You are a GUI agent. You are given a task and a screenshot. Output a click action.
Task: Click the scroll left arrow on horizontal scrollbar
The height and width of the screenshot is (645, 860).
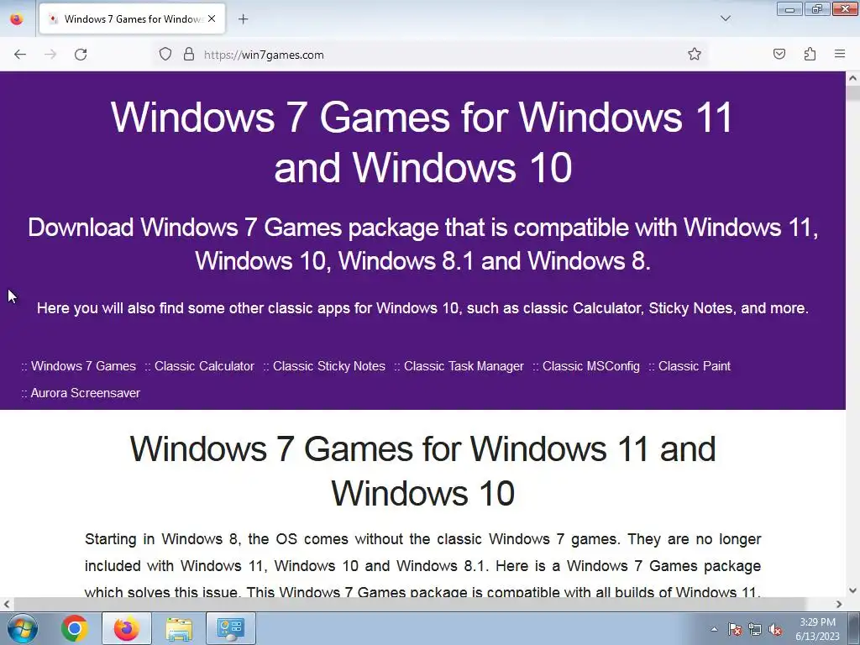tap(7, 605)
